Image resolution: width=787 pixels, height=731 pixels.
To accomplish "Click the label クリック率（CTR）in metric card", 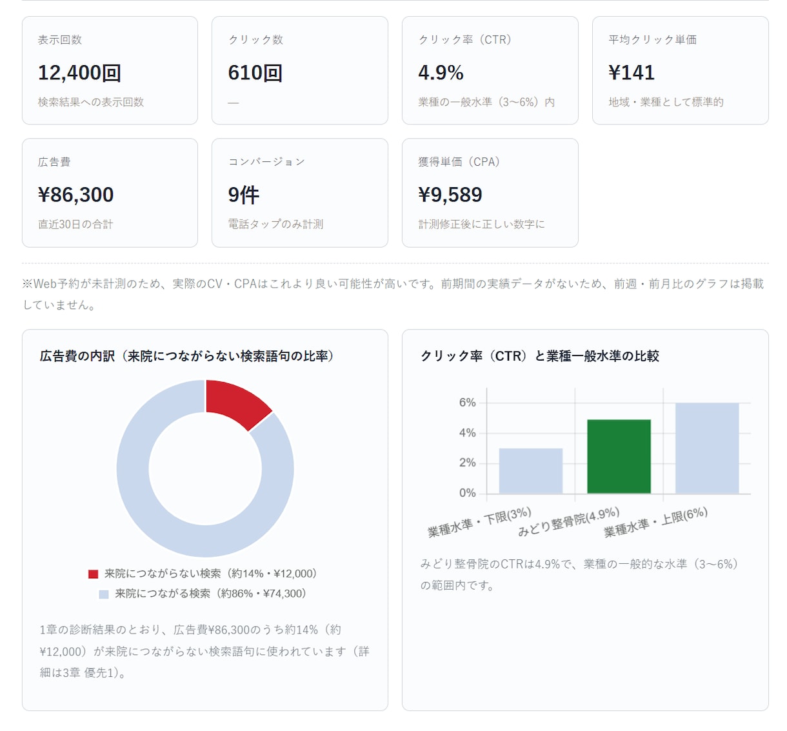I will [465, 40].
